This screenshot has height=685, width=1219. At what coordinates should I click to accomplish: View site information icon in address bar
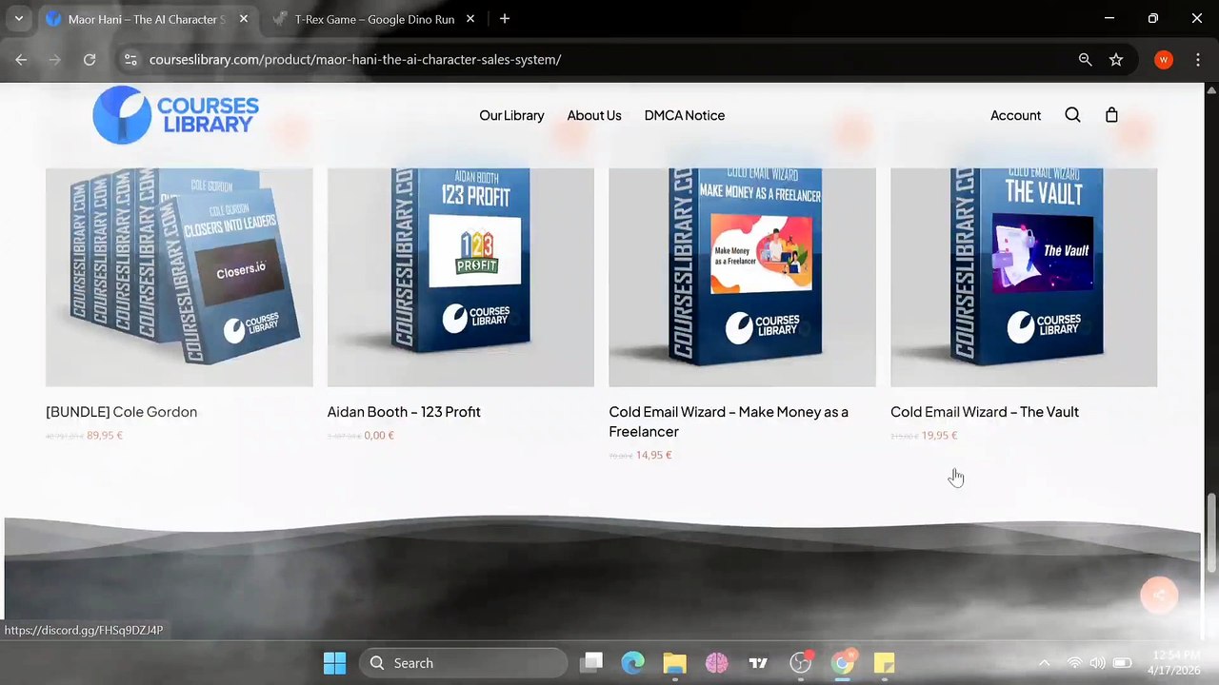(x=130, y=59)
